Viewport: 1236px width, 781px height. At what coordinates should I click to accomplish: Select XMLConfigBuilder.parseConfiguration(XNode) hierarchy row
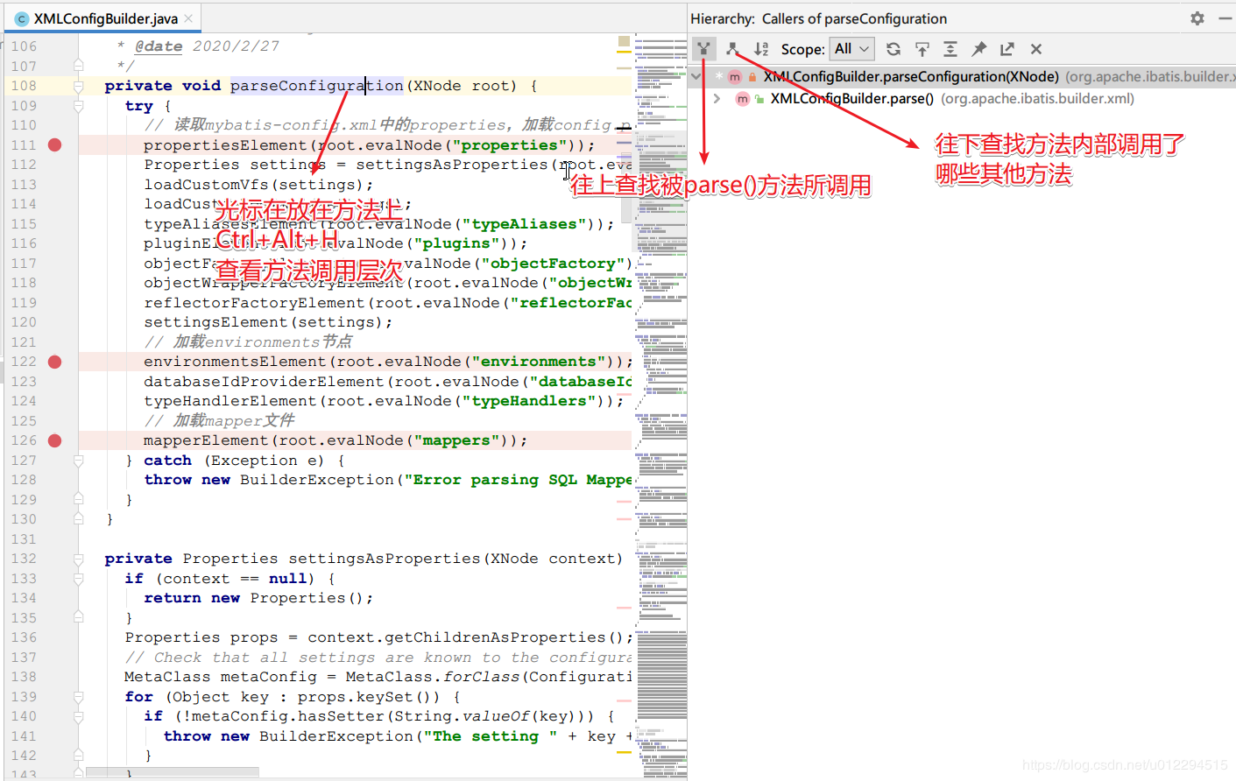coord(962,77)
